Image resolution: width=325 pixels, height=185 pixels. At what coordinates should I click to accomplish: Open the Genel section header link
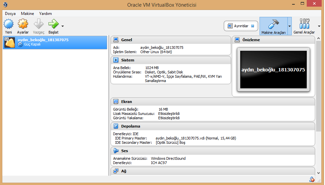(126, 40)
